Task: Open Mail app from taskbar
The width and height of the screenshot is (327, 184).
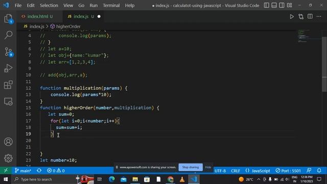Action: [124, 179]
